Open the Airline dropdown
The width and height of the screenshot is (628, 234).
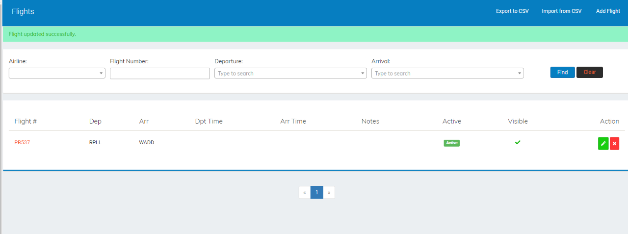(57, 73)
